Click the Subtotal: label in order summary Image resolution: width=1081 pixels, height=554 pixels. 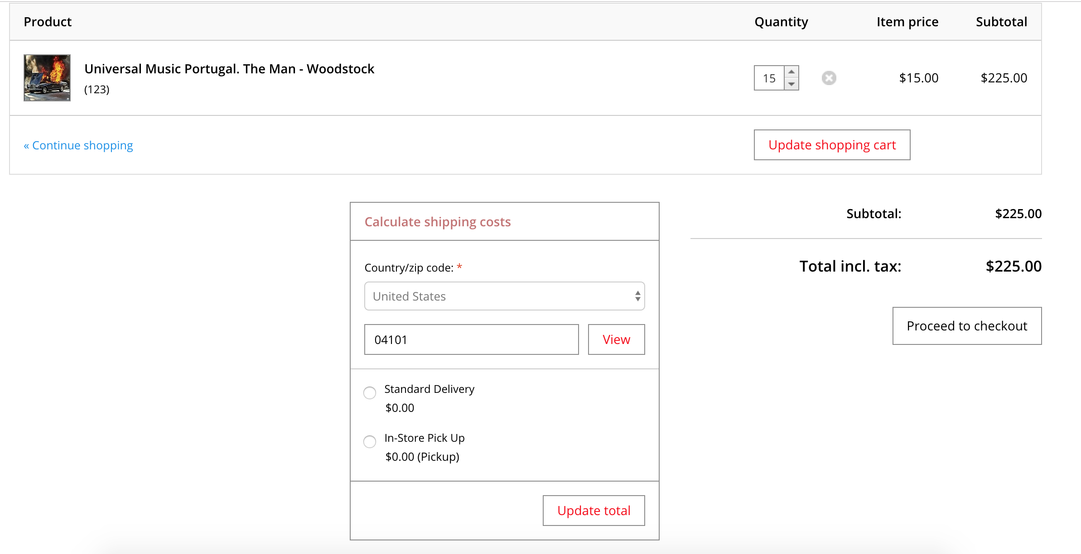(873, 214)
